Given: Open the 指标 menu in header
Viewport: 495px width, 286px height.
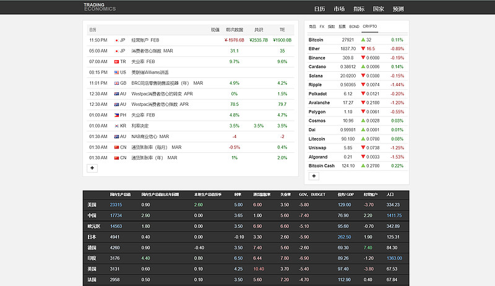Looking at the screenshot, I should tap(359, 9).
